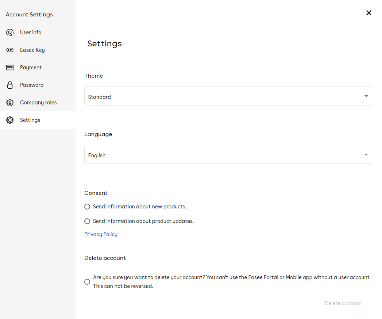This screenshot has width=382, height=319.
Task: Click the Delete account button
Action: tap(343, 303)
